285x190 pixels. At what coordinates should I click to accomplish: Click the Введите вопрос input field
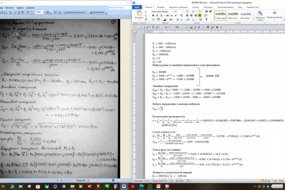pos(120,8)
